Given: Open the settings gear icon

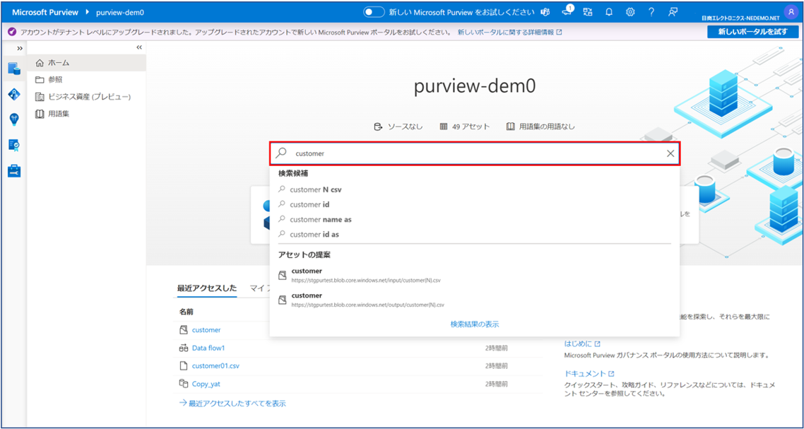Looking at the screenshot, I should click(630, 12).
